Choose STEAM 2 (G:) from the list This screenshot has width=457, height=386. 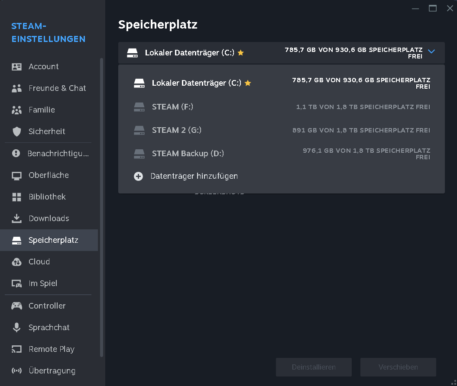(282, 130)
